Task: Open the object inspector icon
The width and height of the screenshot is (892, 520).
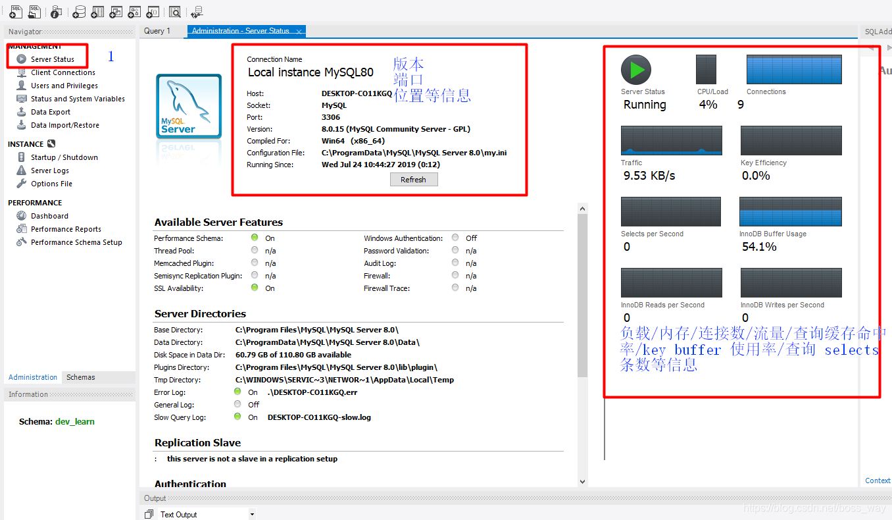Action: coord(57,11)
